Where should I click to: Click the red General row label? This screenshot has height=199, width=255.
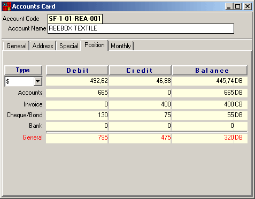tap(33, 137)
